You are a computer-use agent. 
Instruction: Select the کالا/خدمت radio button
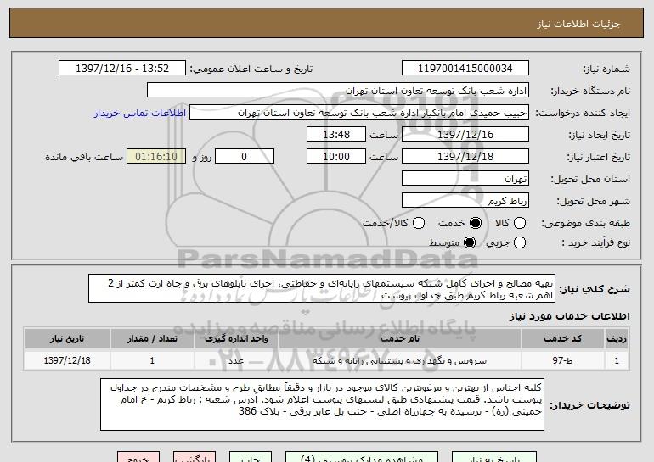point(419,223)
